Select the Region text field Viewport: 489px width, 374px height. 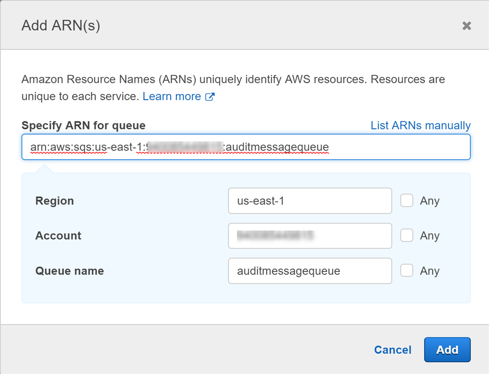tap(310, 200)
